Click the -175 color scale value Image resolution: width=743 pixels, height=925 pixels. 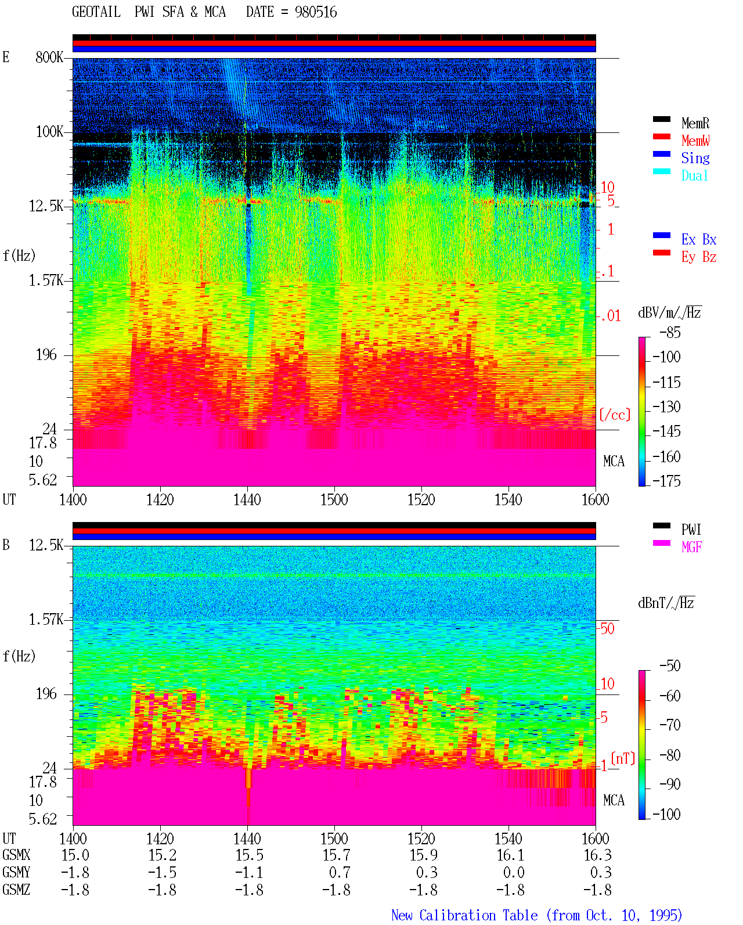coord(666,481)
